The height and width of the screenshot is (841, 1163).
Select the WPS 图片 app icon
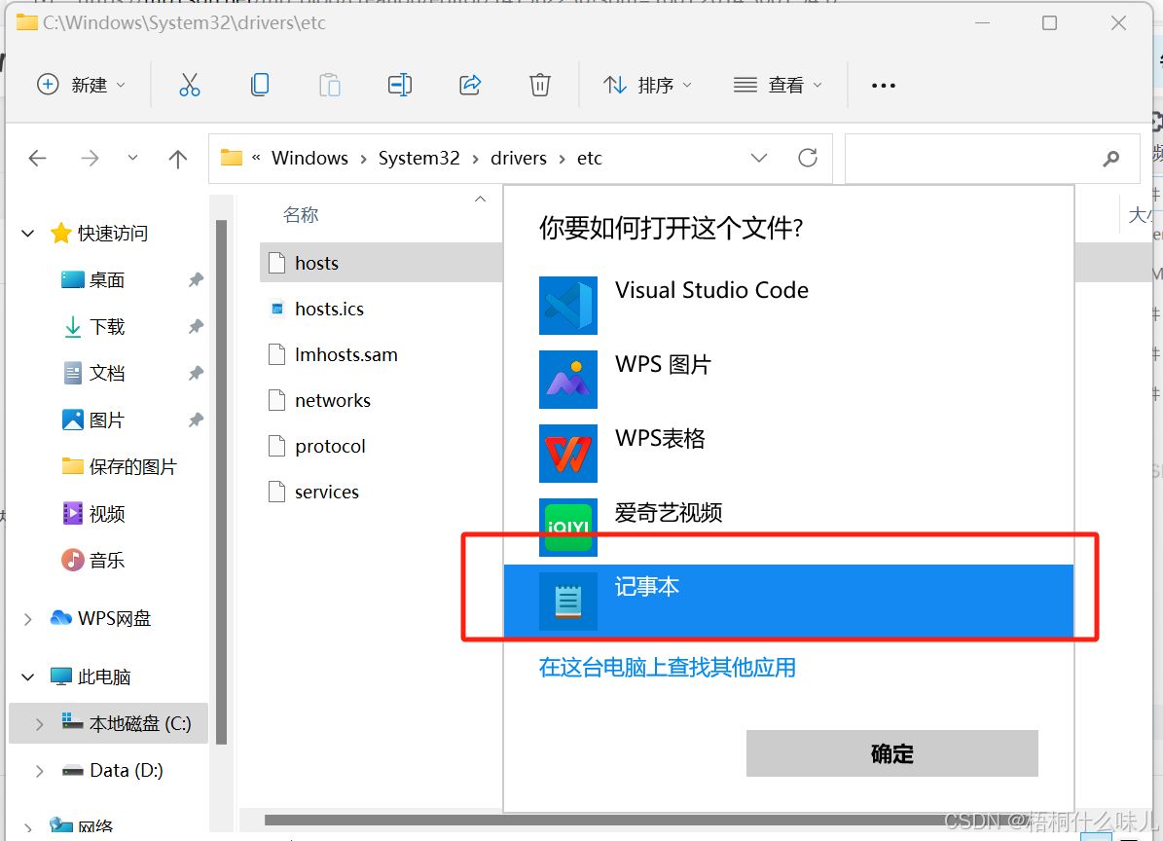(x=568, y=380)
